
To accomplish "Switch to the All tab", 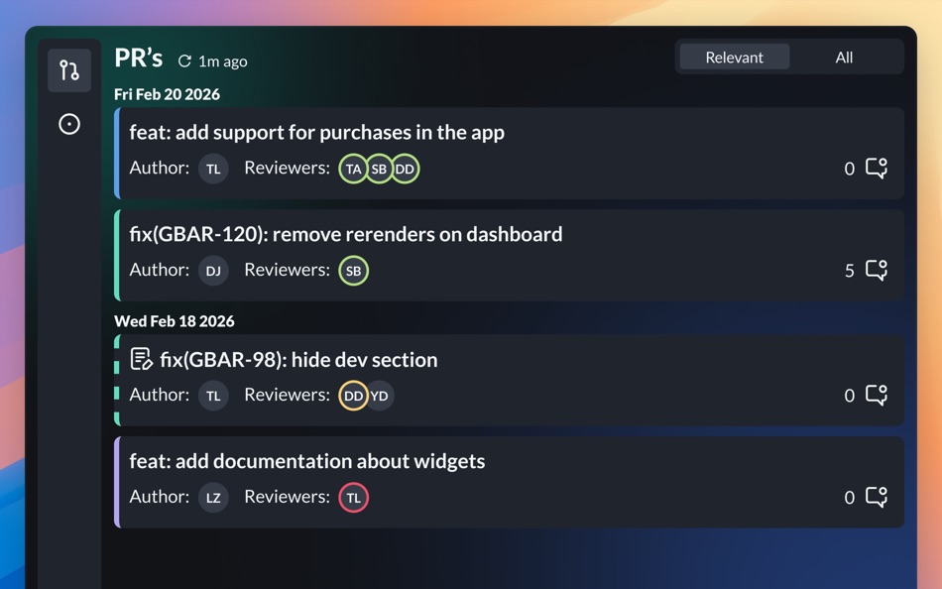I will [x=844, y=57].
